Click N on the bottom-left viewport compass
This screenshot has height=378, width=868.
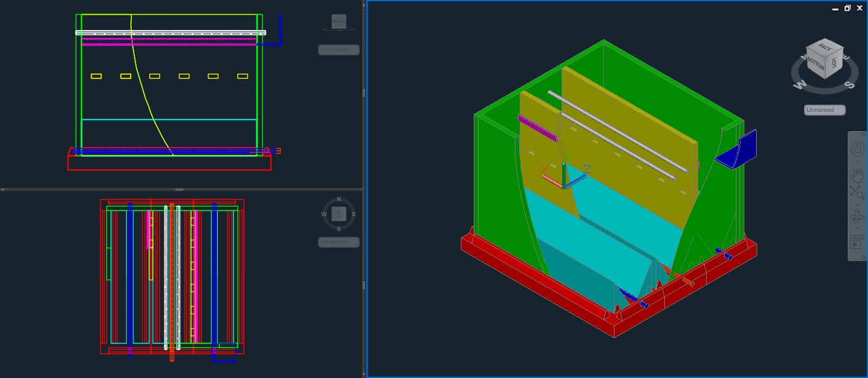339,200
